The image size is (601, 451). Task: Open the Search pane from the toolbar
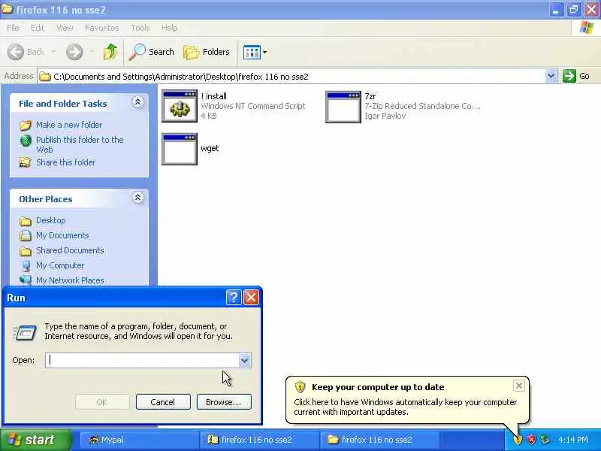[x=152, y=52]
